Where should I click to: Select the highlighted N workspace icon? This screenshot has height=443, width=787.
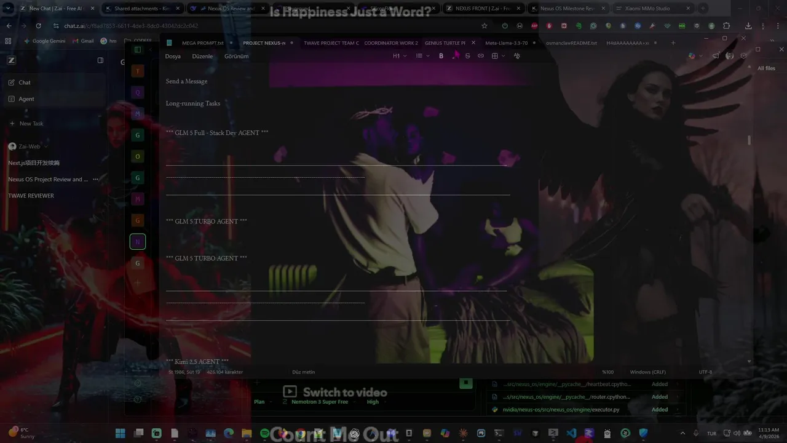coord(138,242)
